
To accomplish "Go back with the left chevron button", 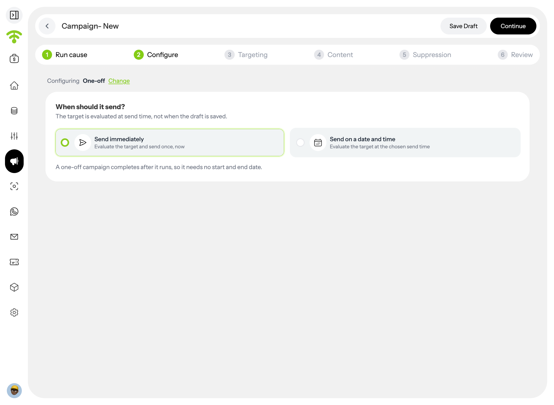I will pyautogui.click(x=47, y=26).
